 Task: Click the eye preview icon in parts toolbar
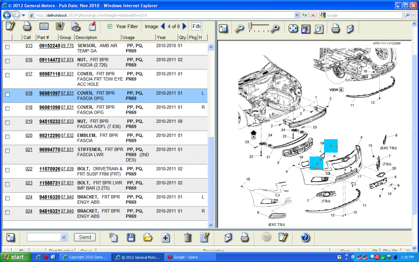(x=76, y=26)
